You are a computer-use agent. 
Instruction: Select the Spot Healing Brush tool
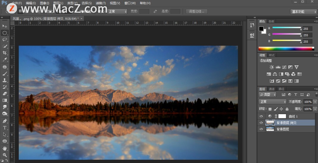point(5,67)
